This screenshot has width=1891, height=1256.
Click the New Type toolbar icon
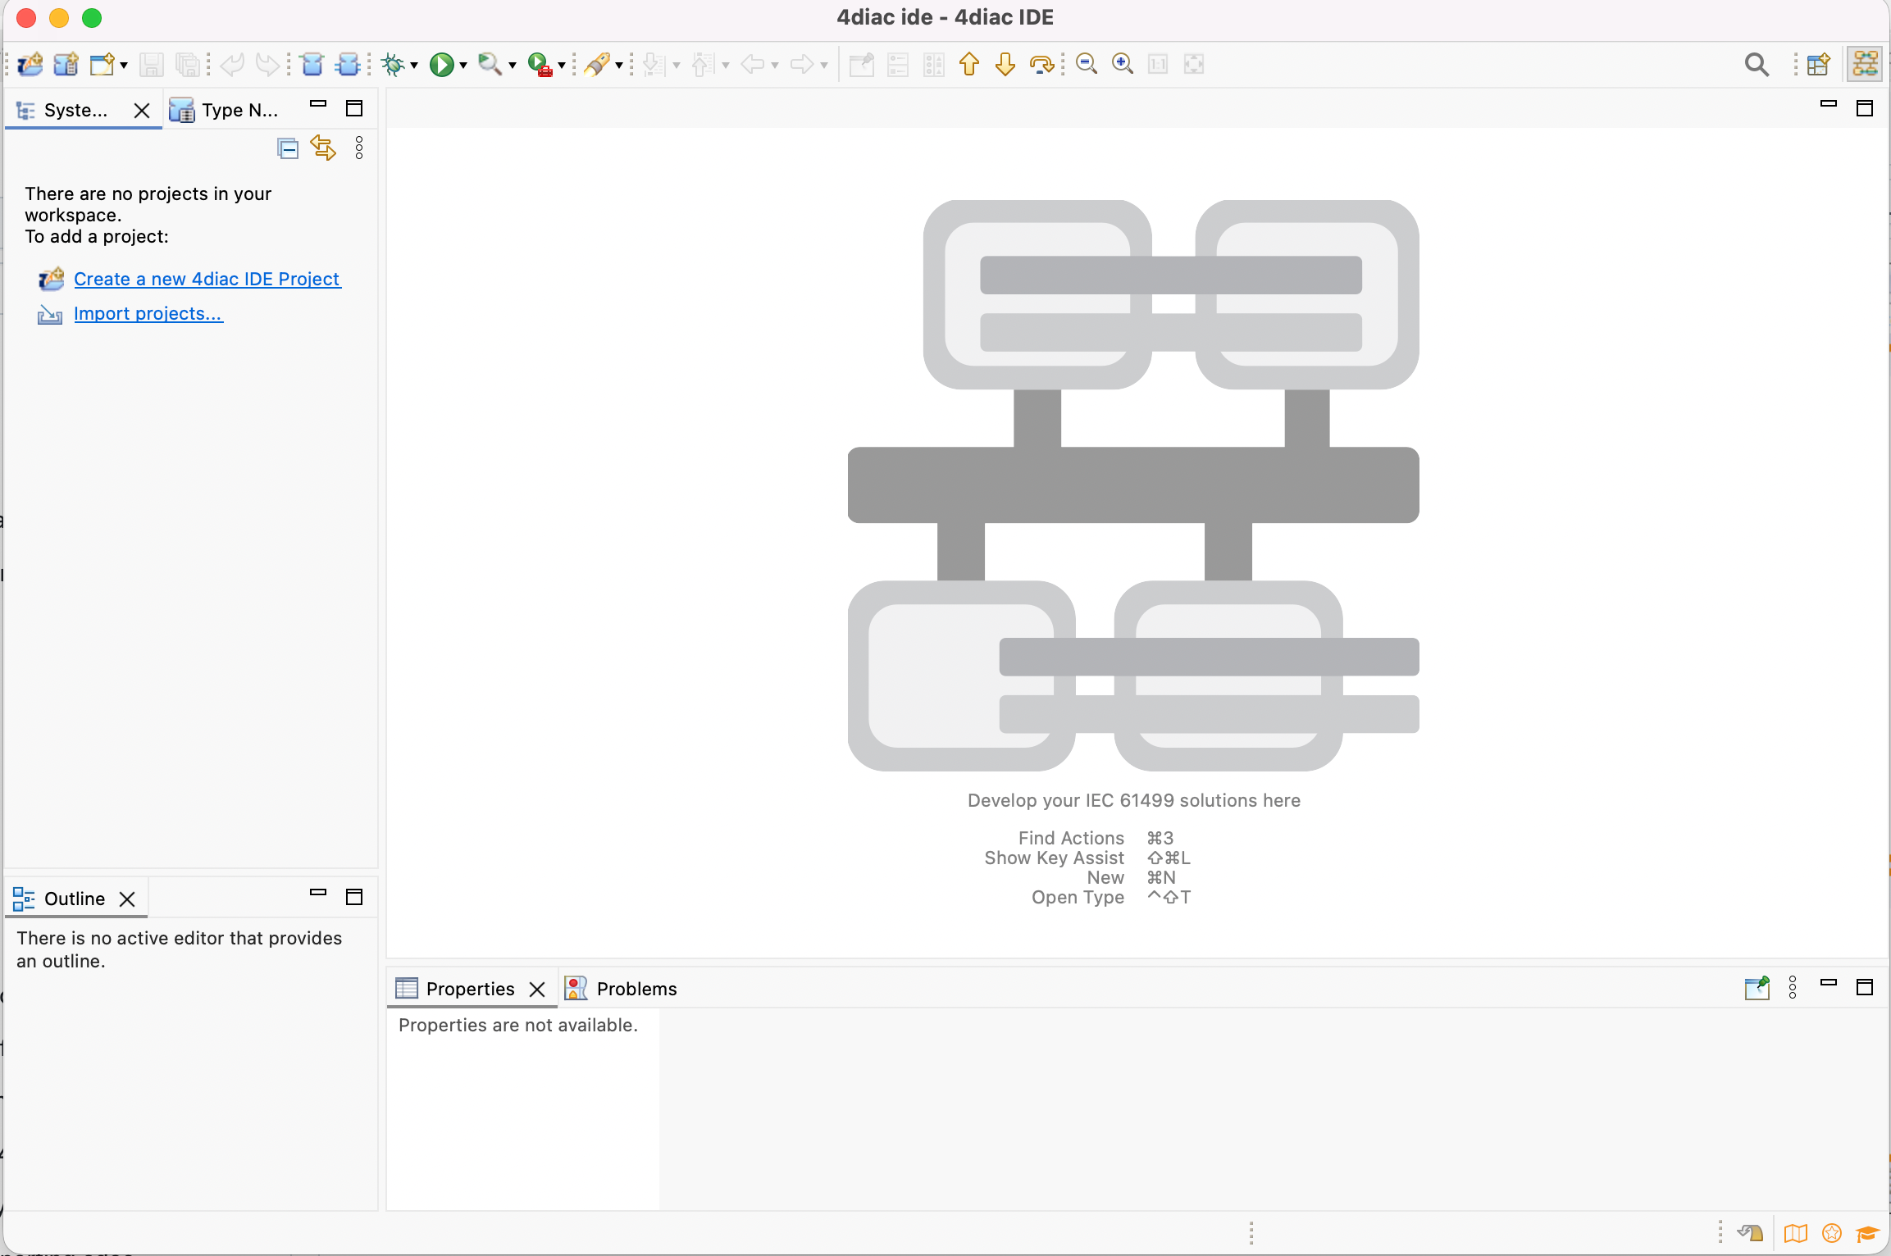(66, 64)
